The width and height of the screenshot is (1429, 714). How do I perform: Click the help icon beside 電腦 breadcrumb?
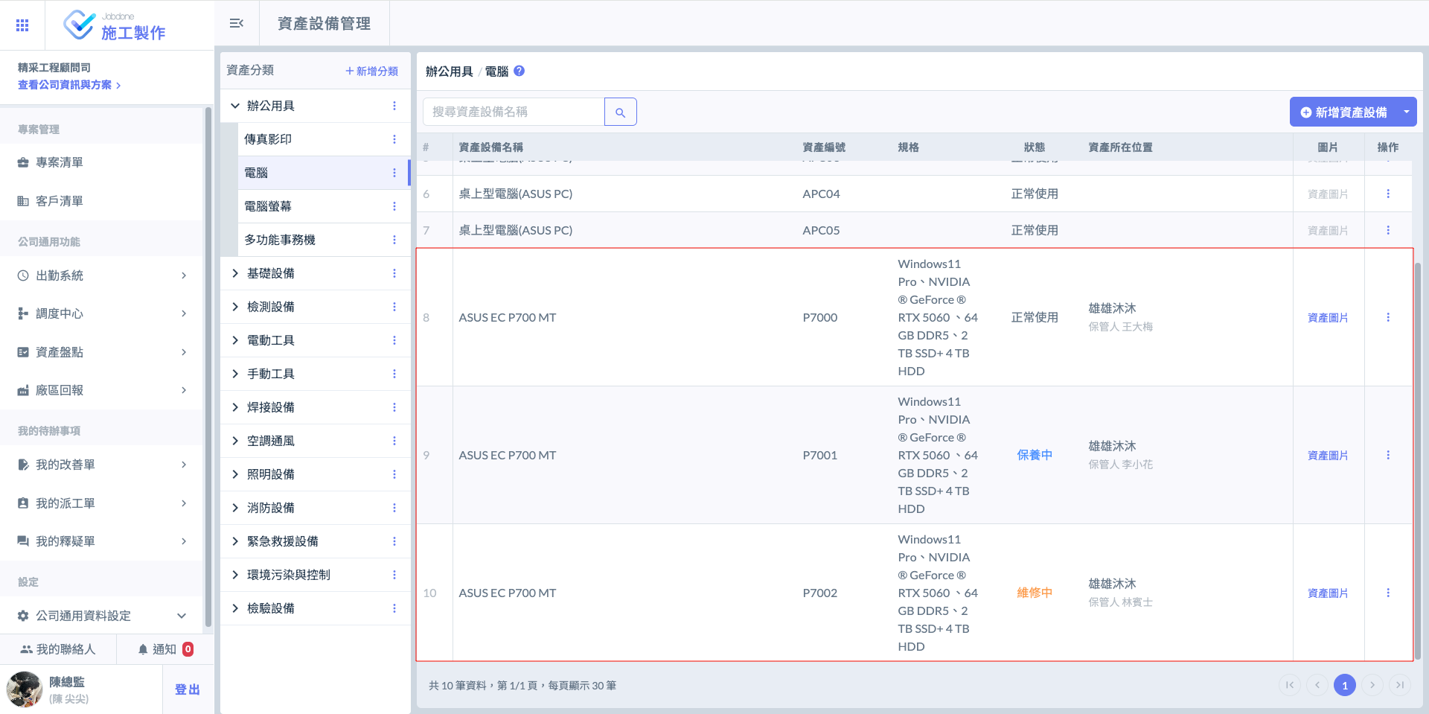520,71
